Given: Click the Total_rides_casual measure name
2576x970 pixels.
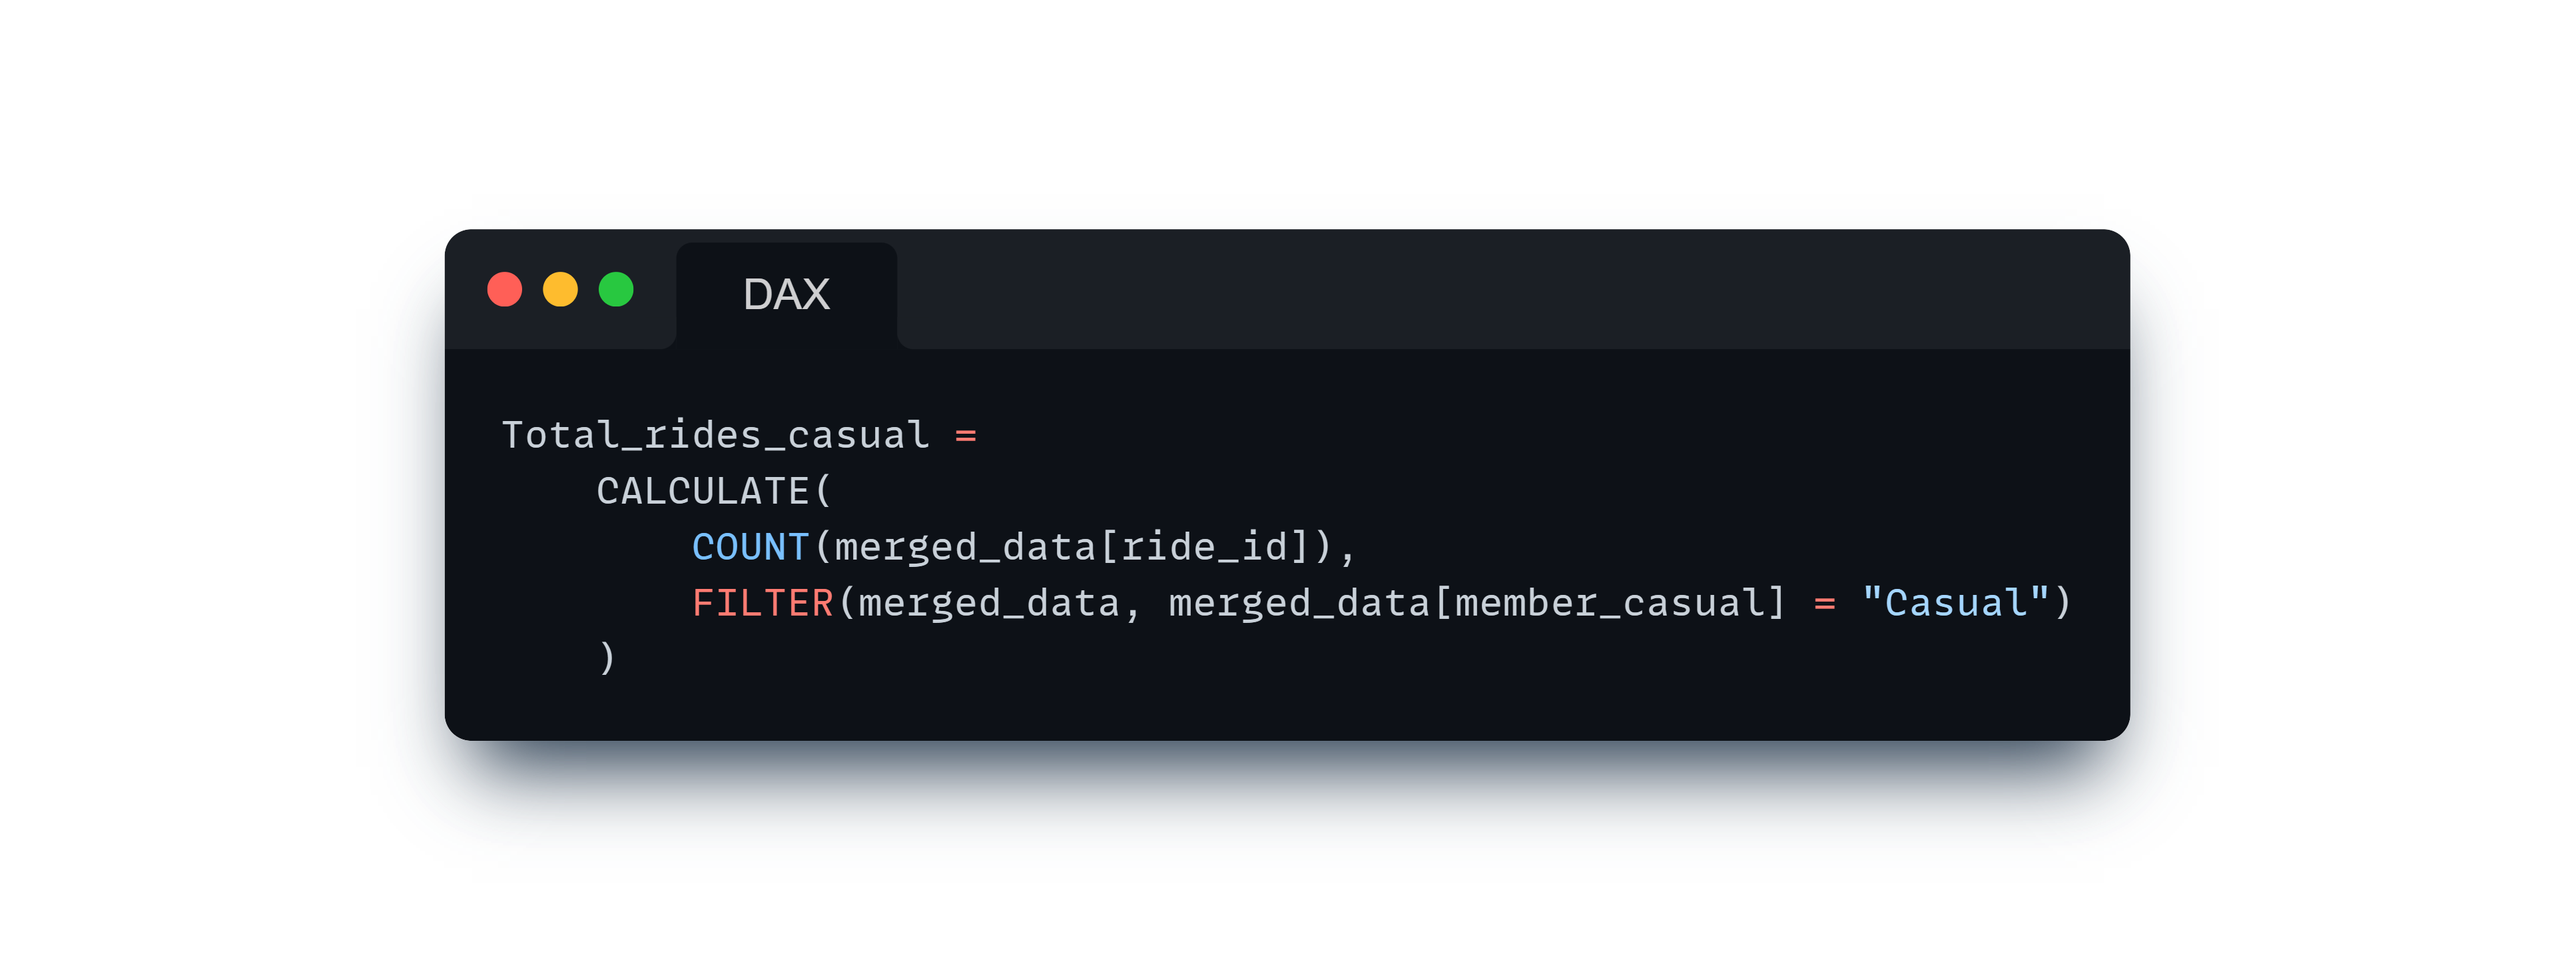Looking at the screenshot, I should coord(716,435).
